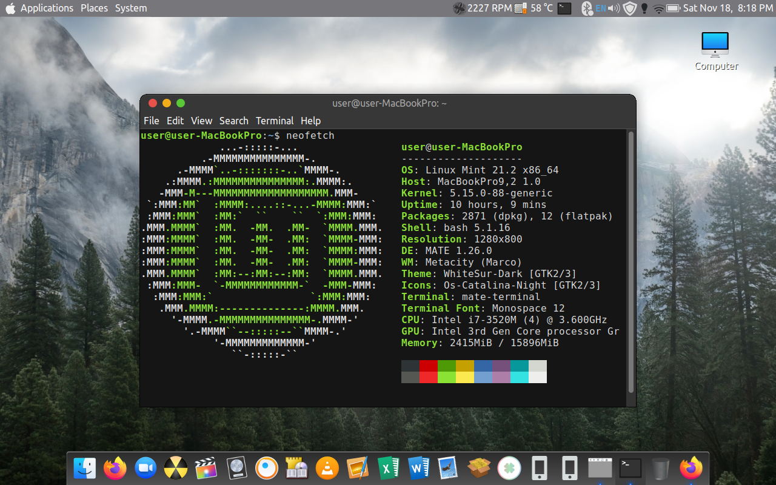
Task: Click the clock showing Sat Nov 18, 8:18 PM
Action: [x=728, y=8]
